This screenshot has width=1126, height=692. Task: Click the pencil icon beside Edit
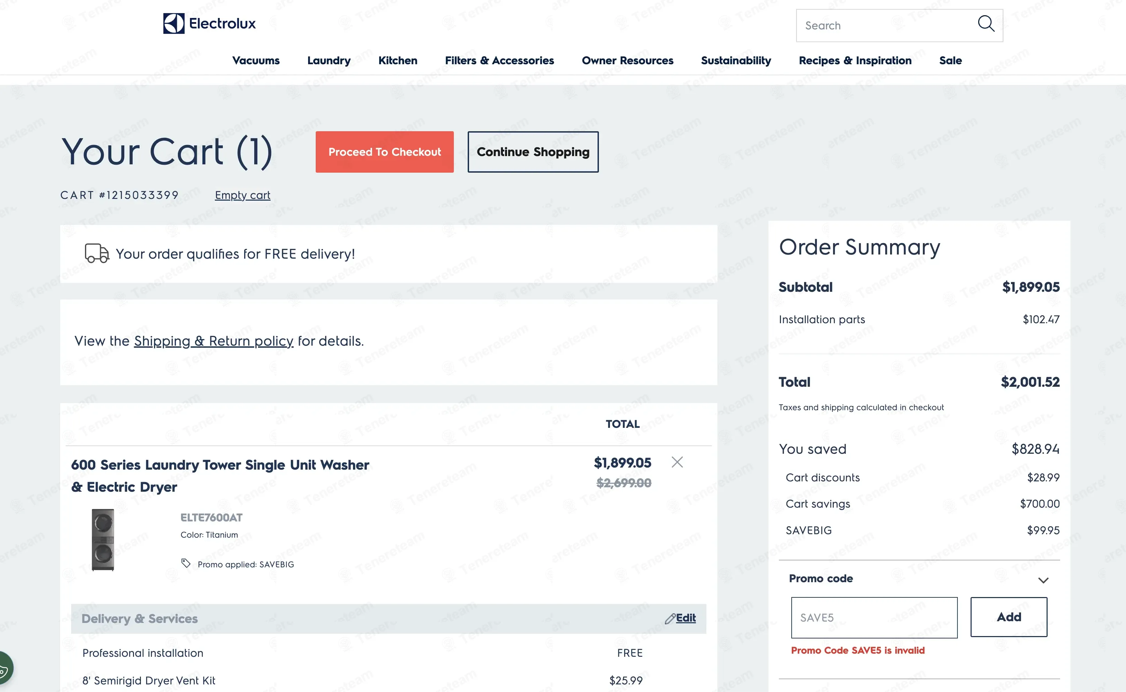(x=670, y=619)
